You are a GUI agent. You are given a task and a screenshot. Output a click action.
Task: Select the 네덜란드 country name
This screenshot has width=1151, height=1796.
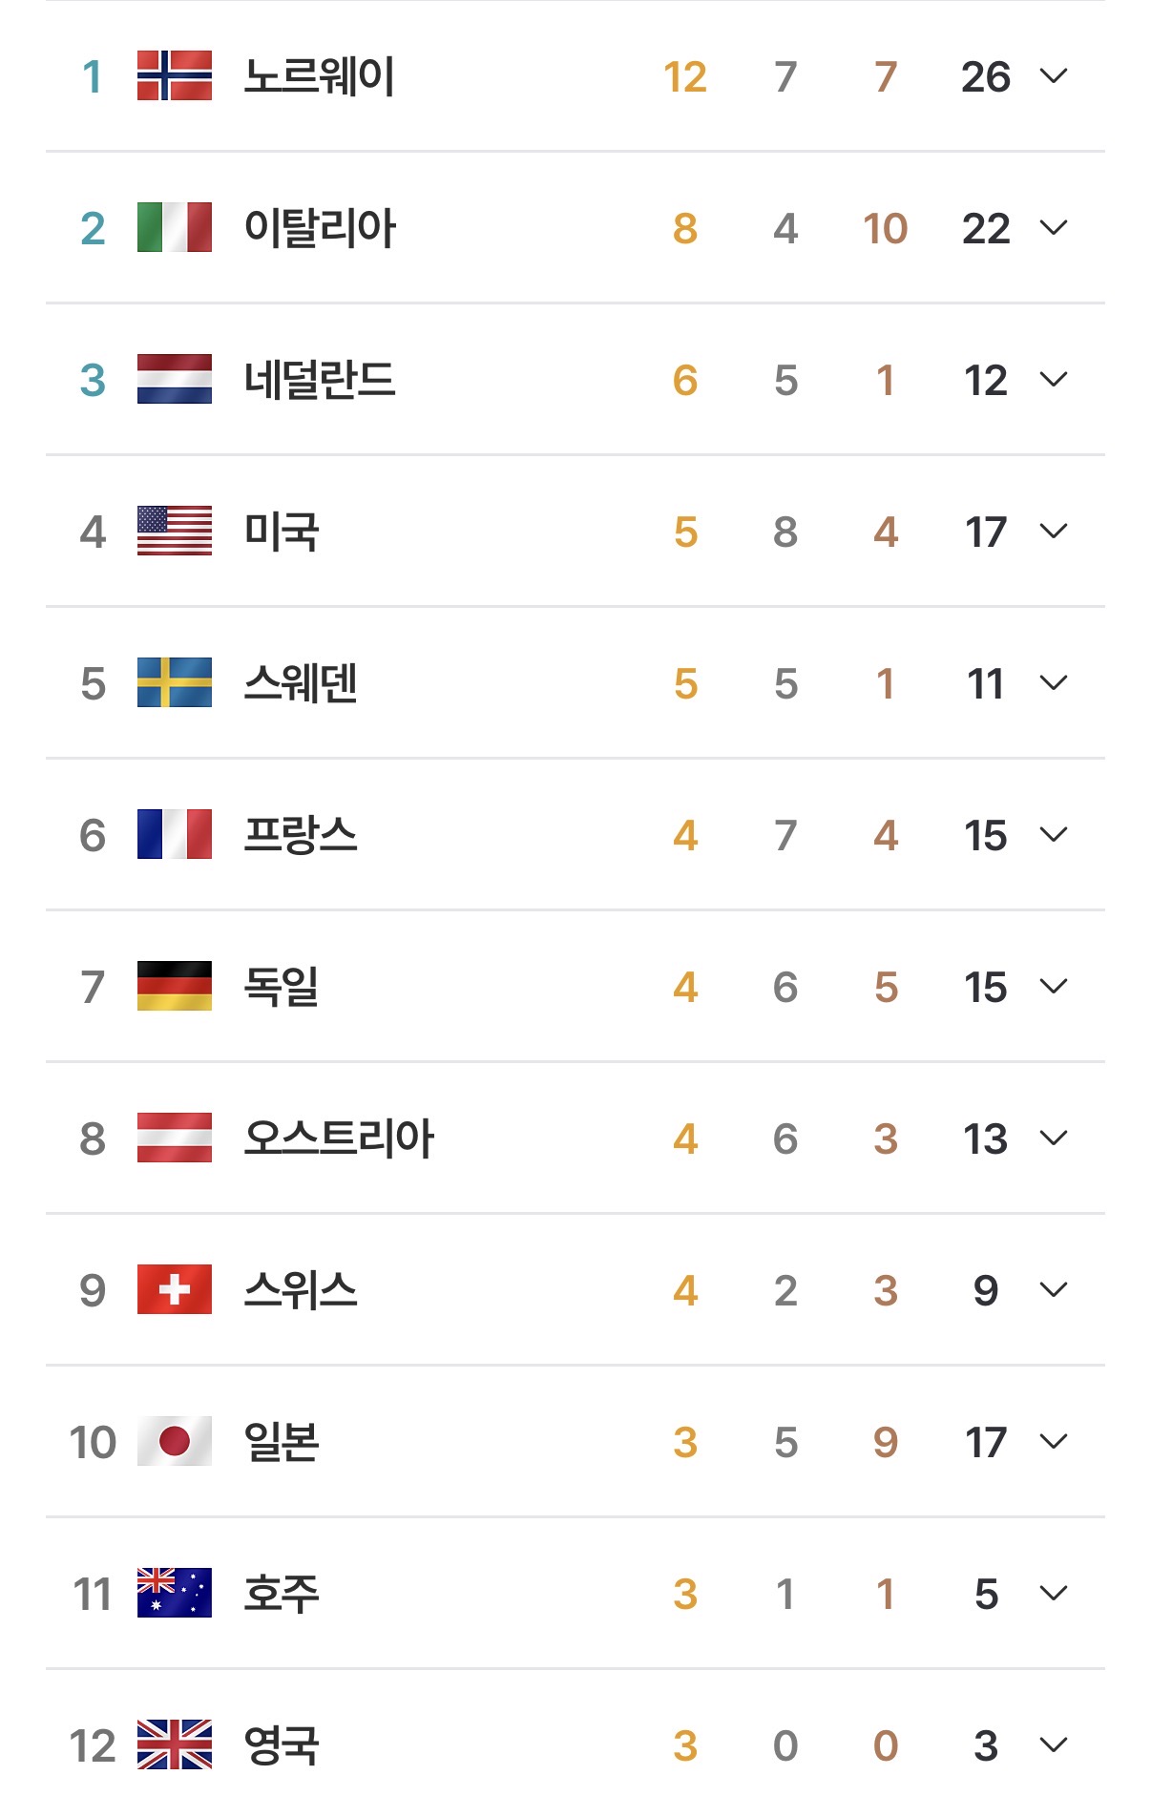320,380
